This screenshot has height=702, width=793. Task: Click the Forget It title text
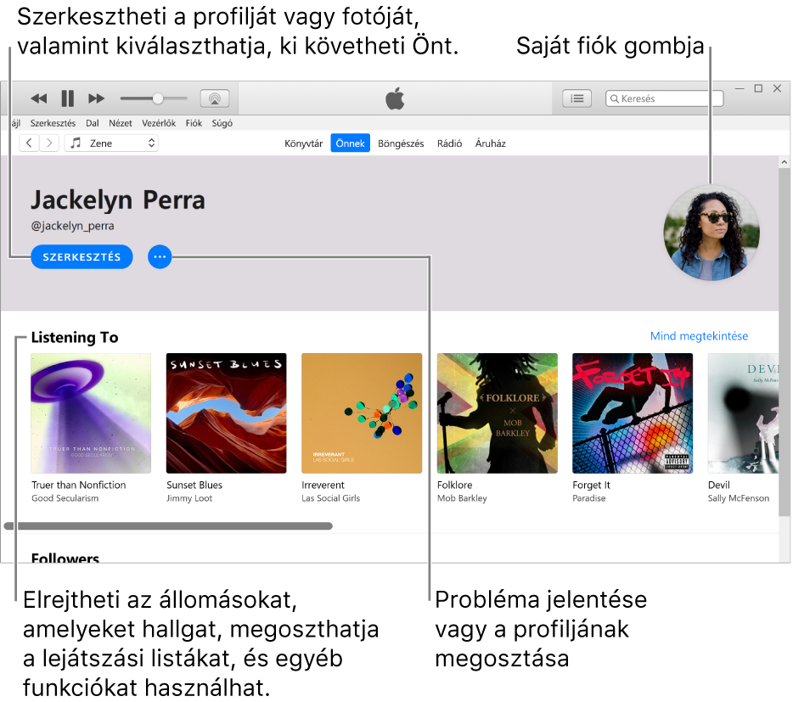coord(591,485)
